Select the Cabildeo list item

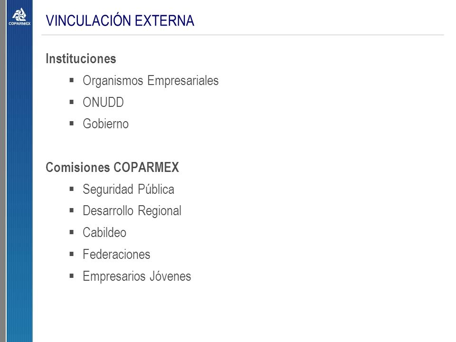104,233
